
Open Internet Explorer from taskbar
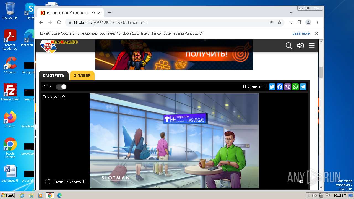pyautogui.click(x=22, y=195)
